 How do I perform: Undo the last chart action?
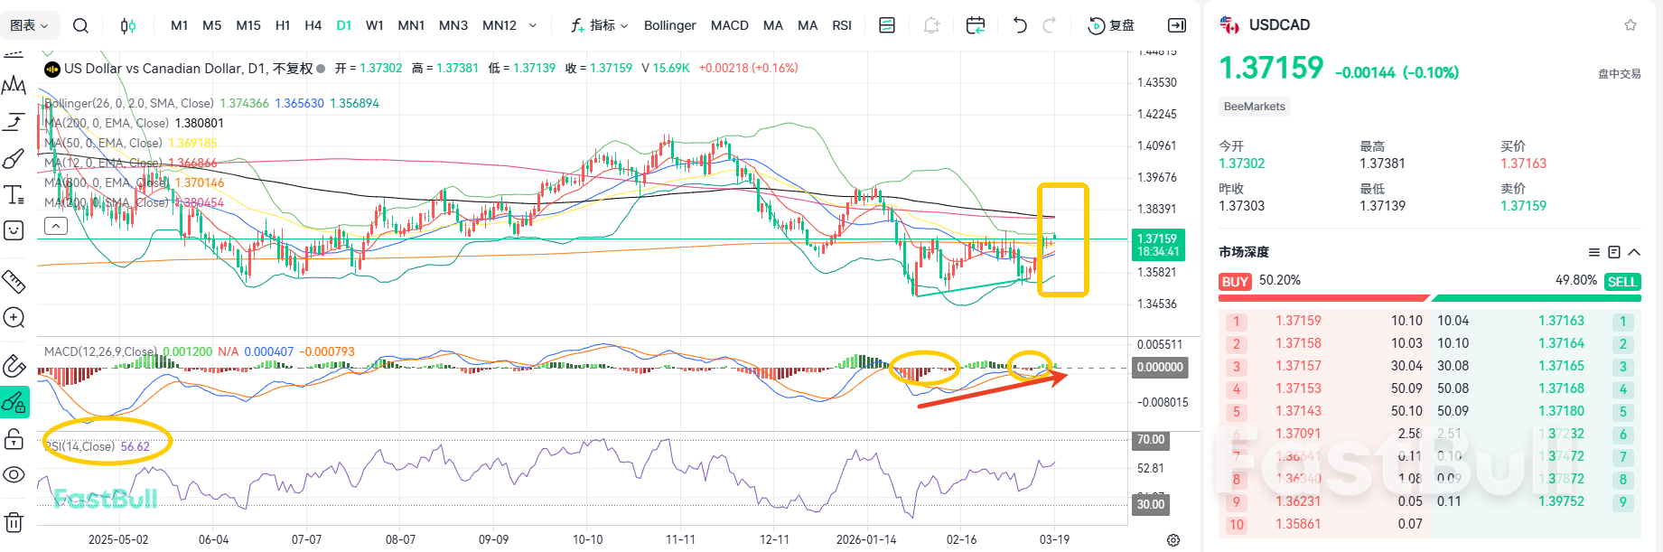(1020, 25)
